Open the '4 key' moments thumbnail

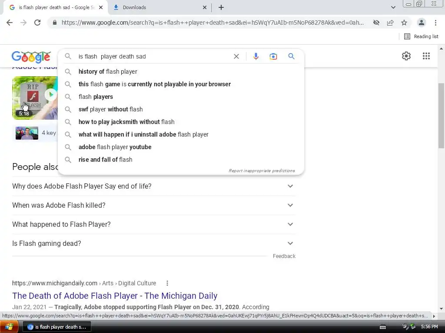pyautogui.click(x=27, y=133)
